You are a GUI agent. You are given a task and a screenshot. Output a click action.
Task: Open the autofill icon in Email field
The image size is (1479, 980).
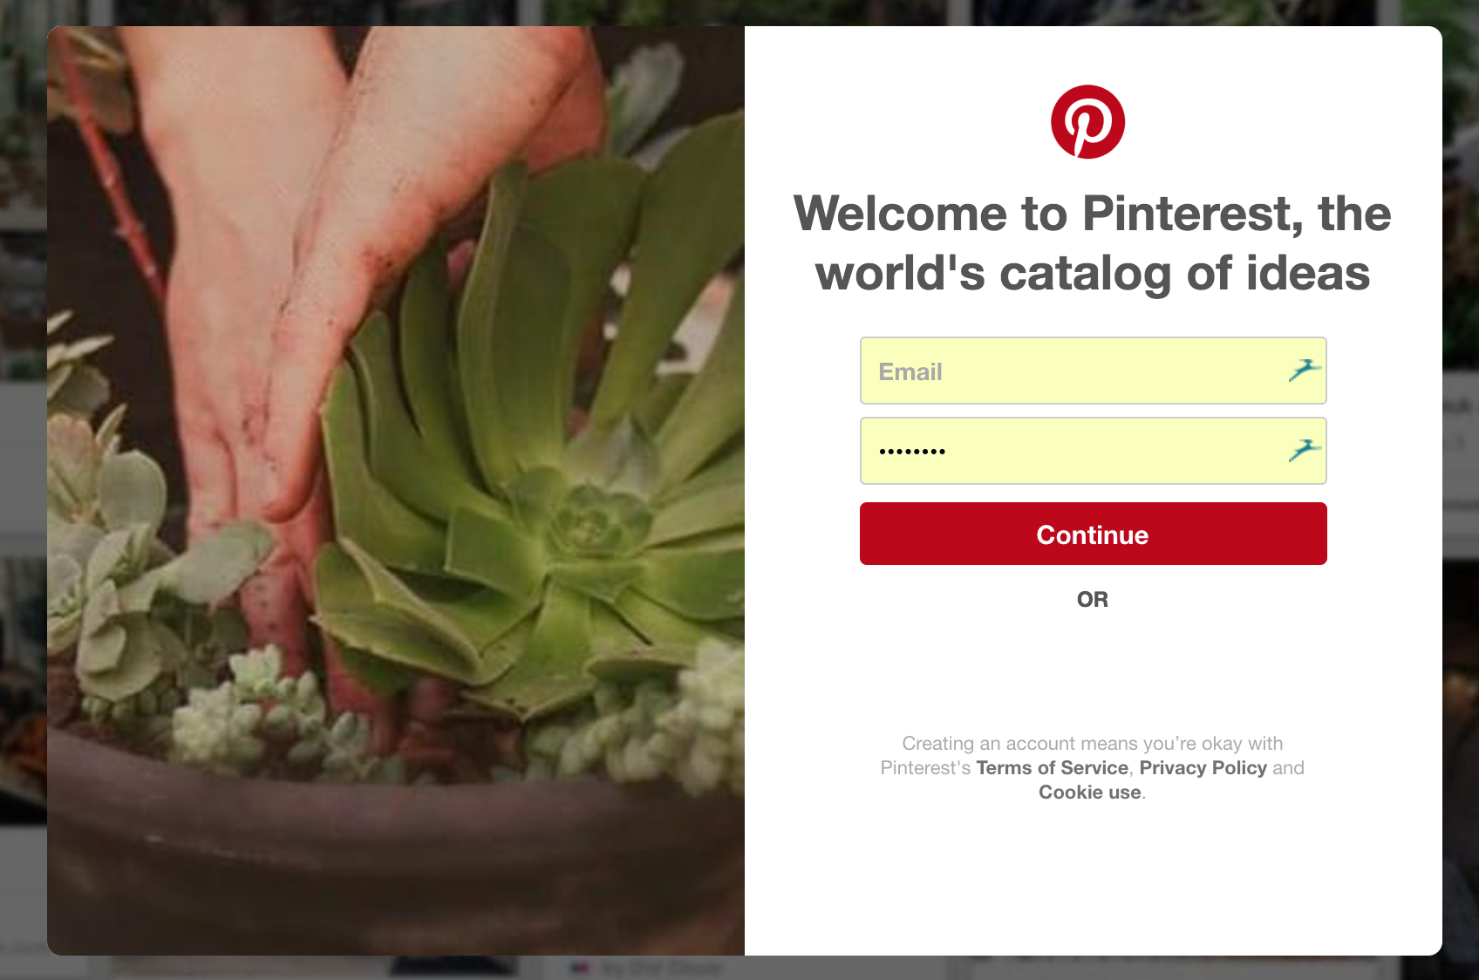1305,371
